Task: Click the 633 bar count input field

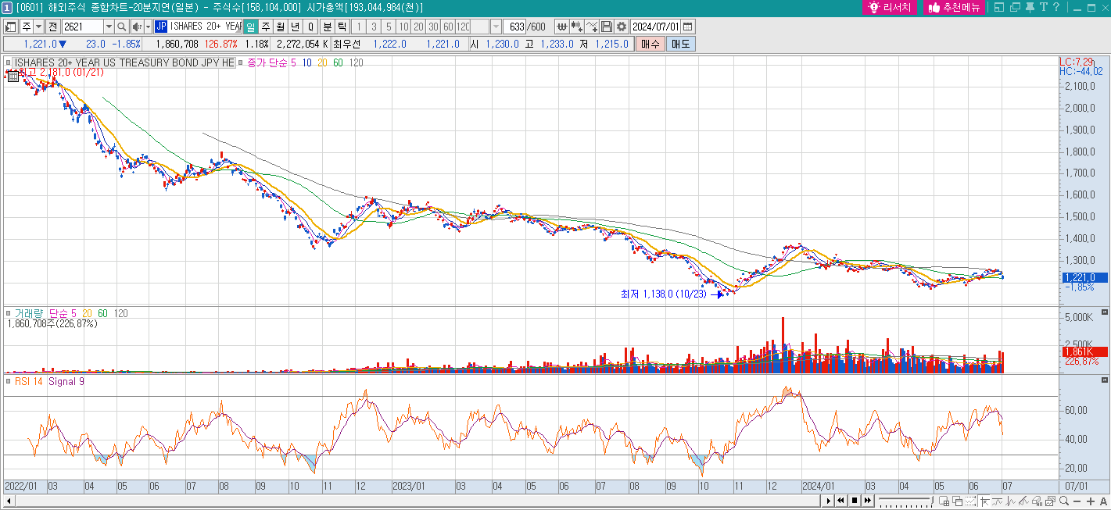Action: pos(514,27)
